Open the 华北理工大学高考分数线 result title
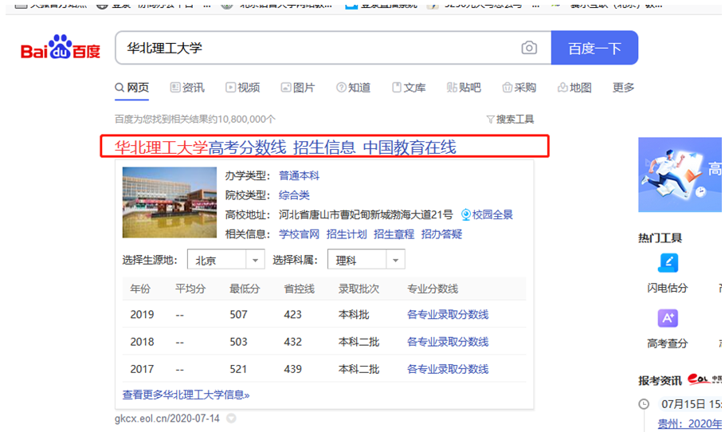The image size is (725, 432). [x=285, y=147]
